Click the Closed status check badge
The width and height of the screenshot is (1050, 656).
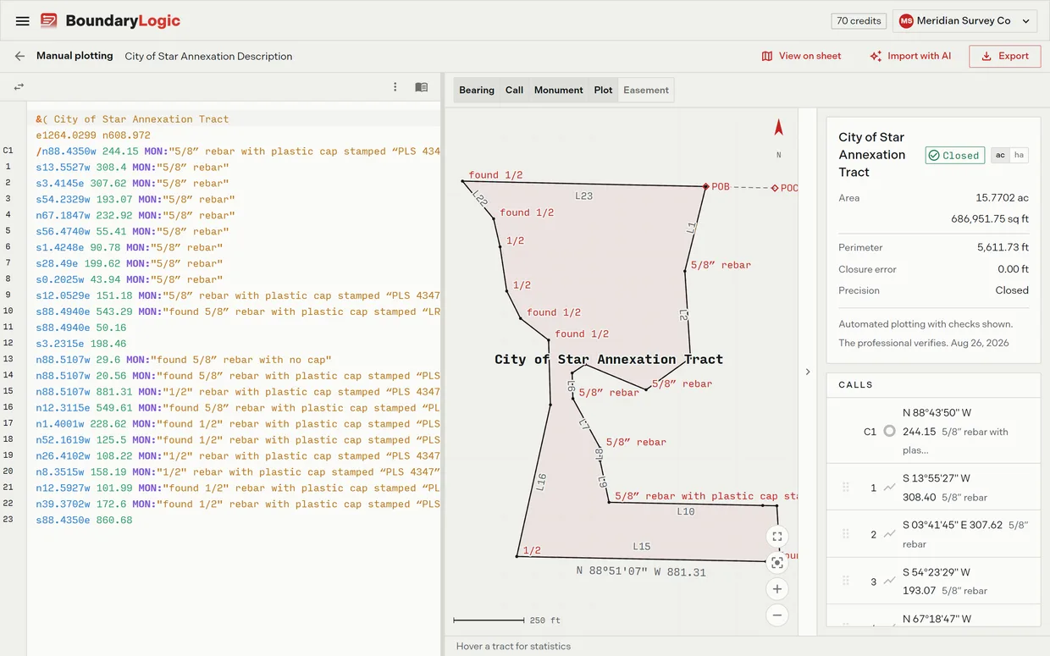tap(954, 155)
